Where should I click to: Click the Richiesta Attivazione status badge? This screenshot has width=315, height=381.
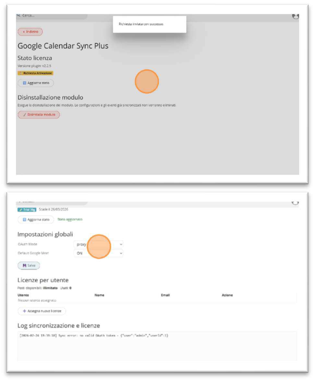pos(35,73)
